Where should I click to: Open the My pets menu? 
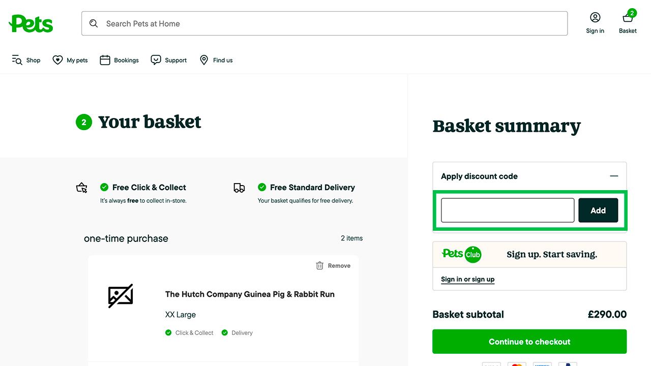click(70, 60)
